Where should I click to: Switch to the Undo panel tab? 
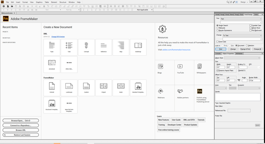tap(256, 15)
